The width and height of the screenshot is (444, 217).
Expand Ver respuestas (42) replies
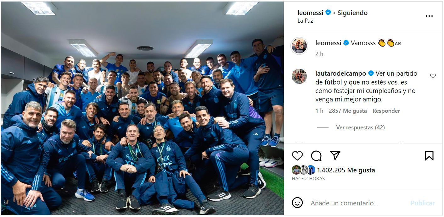[360, 127]
